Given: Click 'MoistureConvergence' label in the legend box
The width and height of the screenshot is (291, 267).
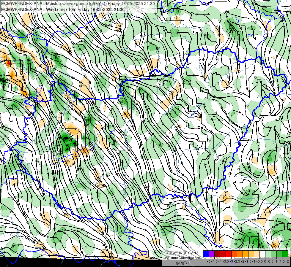Looking at the screenshot, I should pyautogui.click(x=182, y=258).
